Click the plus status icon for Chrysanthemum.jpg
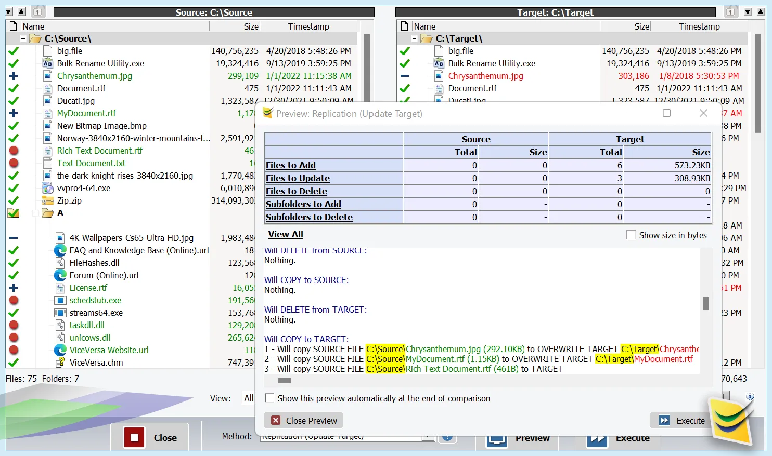Image resolution: width=772 pixels, height=456 pixels. pyautogui.click(x=14, y=76)
